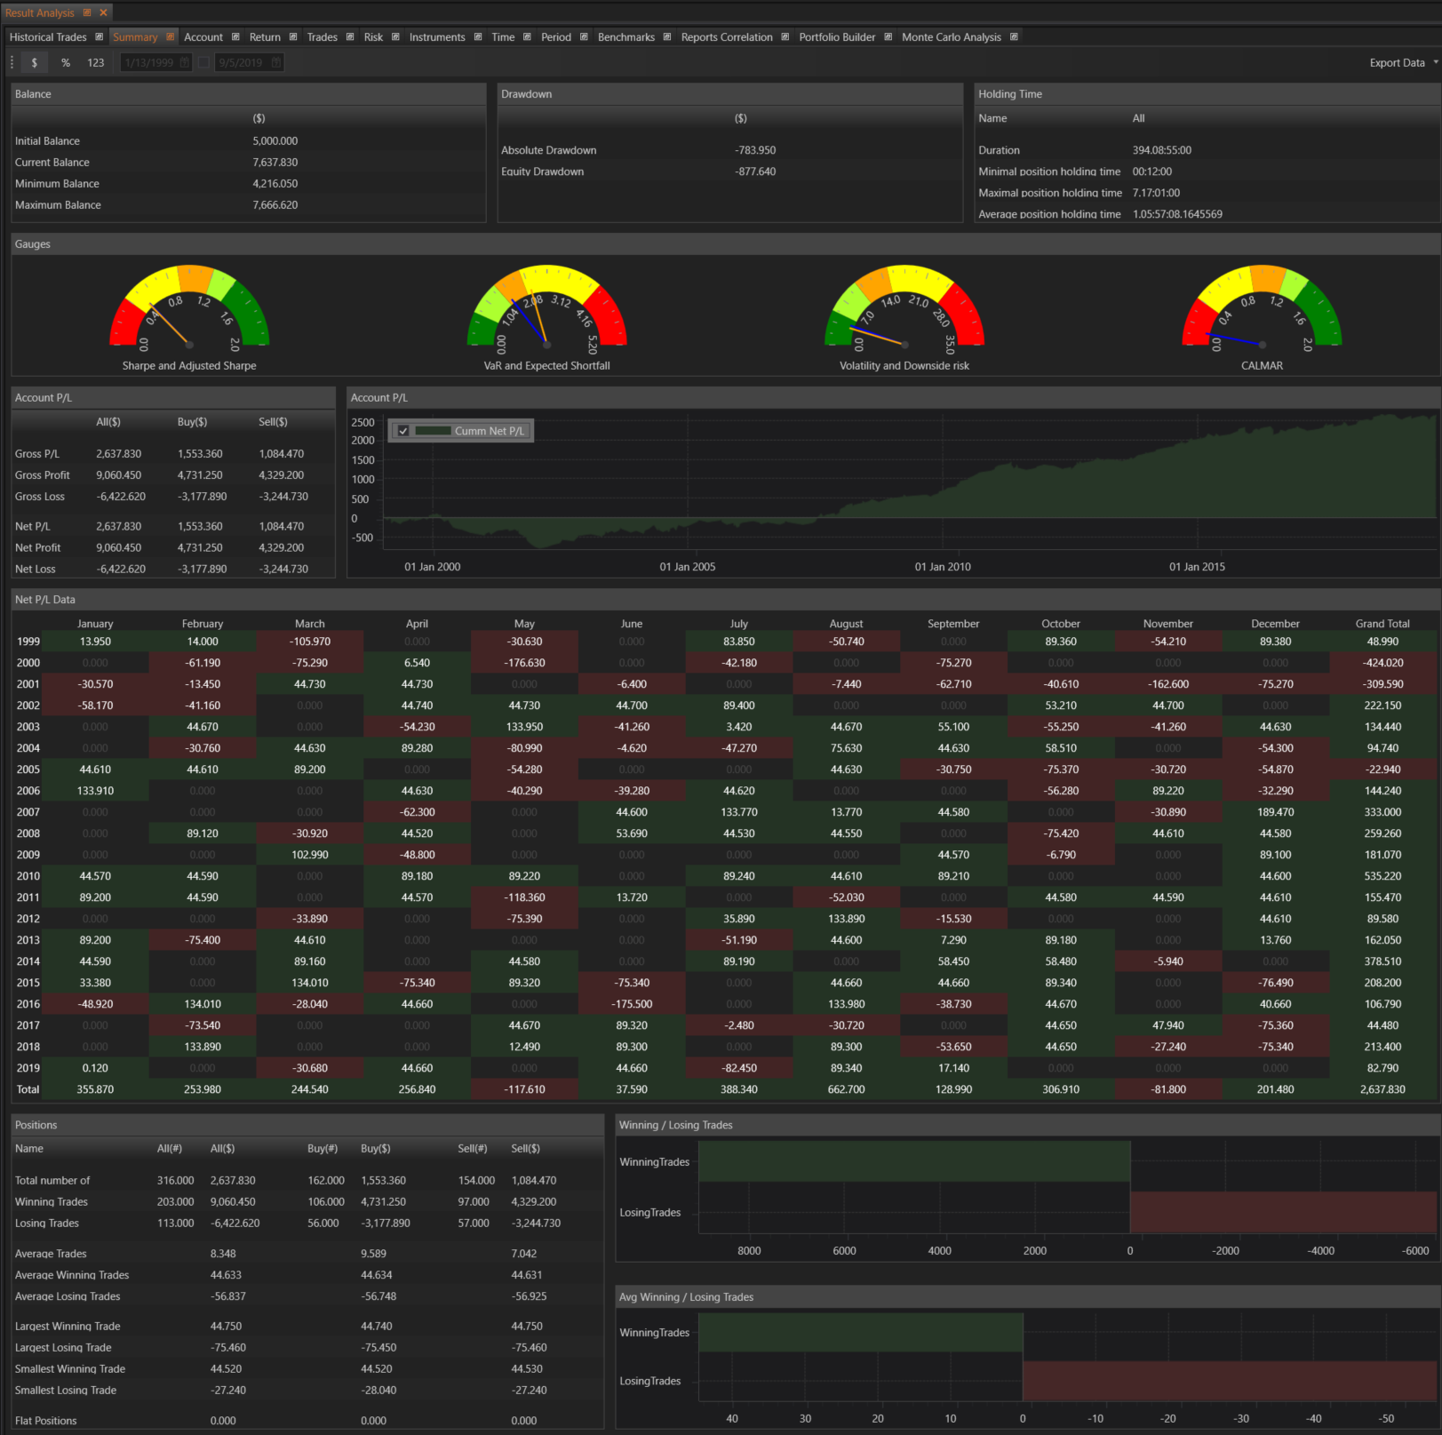Select the 123 number format button

tap(96, 63)
